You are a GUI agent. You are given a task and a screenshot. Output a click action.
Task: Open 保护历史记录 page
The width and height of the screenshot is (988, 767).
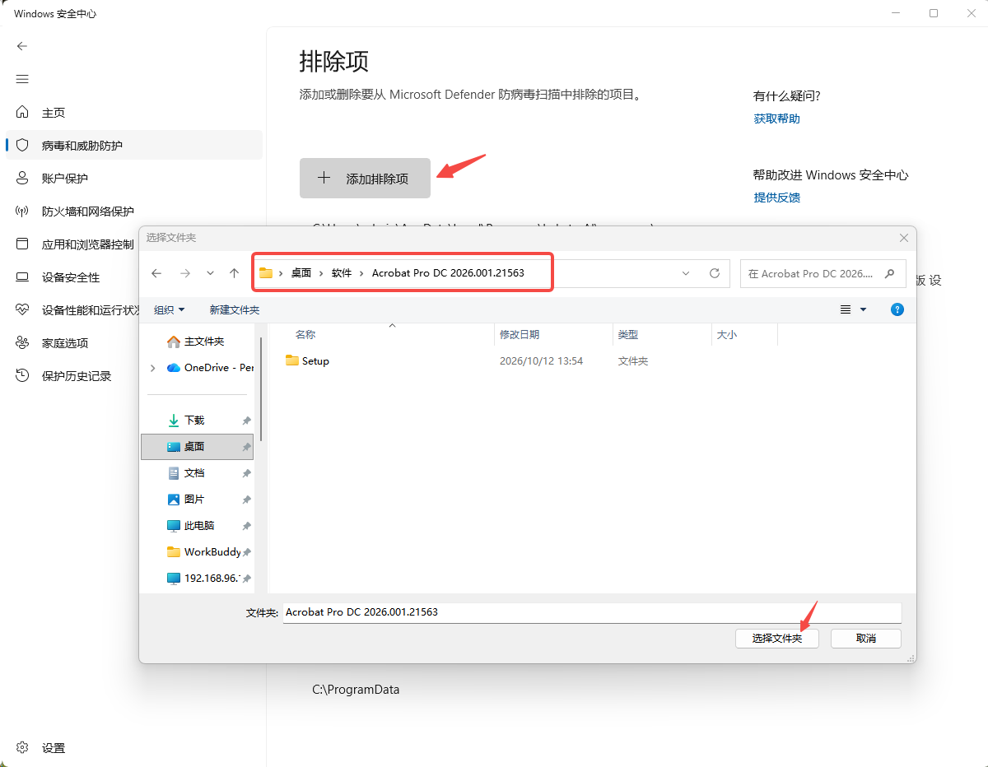click(134, 376)
